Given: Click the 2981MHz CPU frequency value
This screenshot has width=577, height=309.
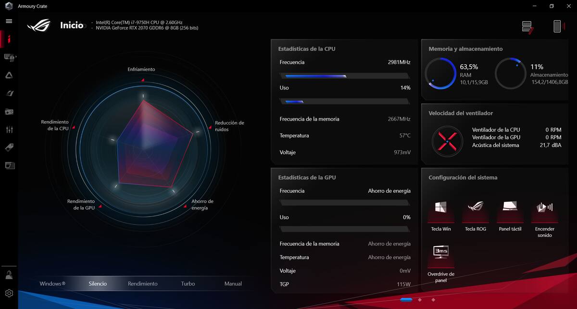Looking at the screenshot, I should tap(399, 62).
